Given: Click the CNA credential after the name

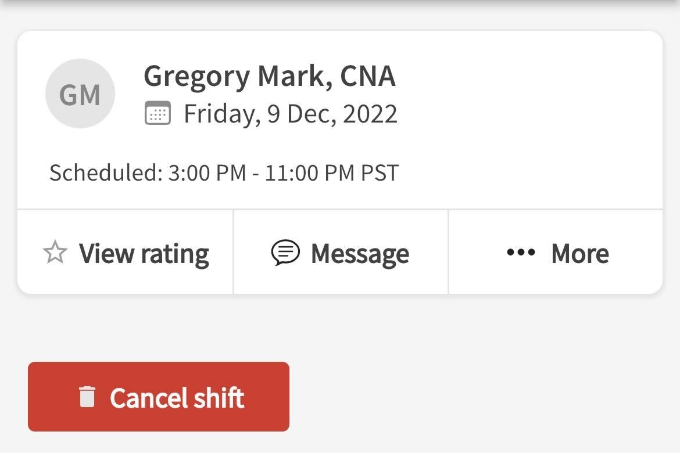Looking at the screenshot, I should coord(368,76).
